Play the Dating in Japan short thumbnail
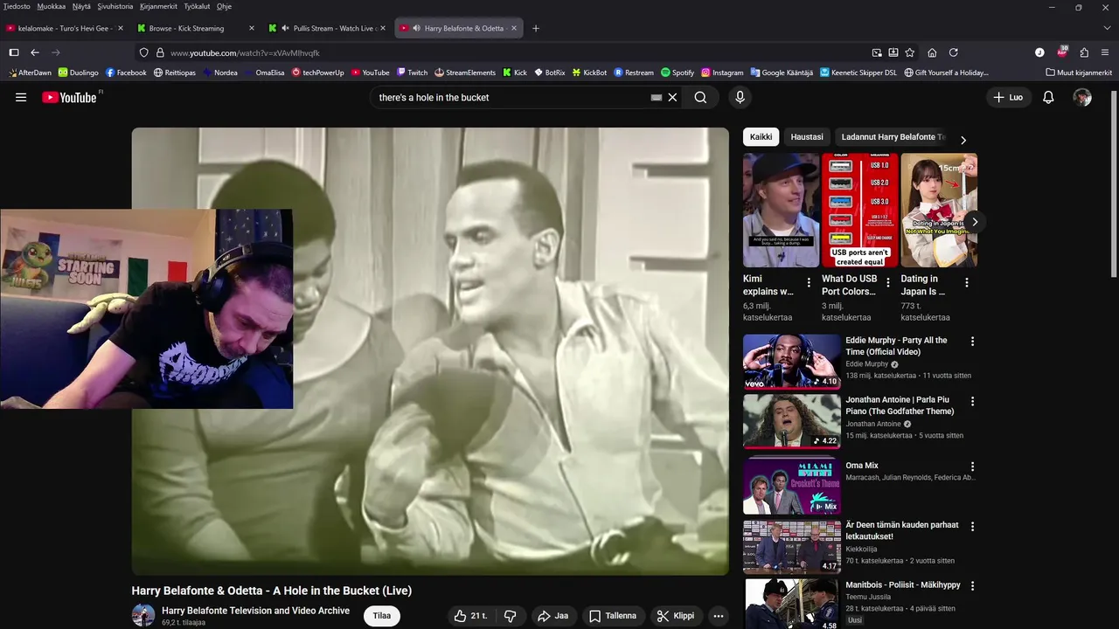1119x629 pixels. pos(939,211)
